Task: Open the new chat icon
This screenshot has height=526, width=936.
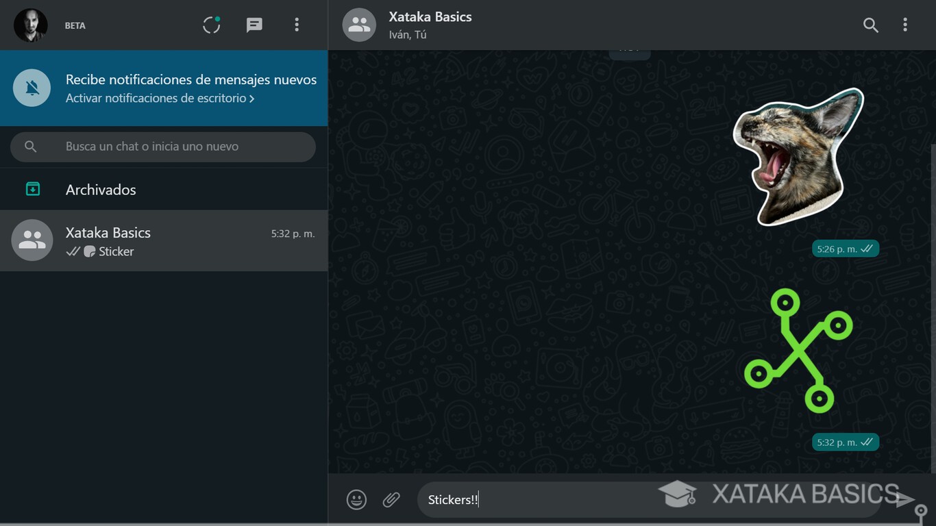Action: tap(254, 25)
